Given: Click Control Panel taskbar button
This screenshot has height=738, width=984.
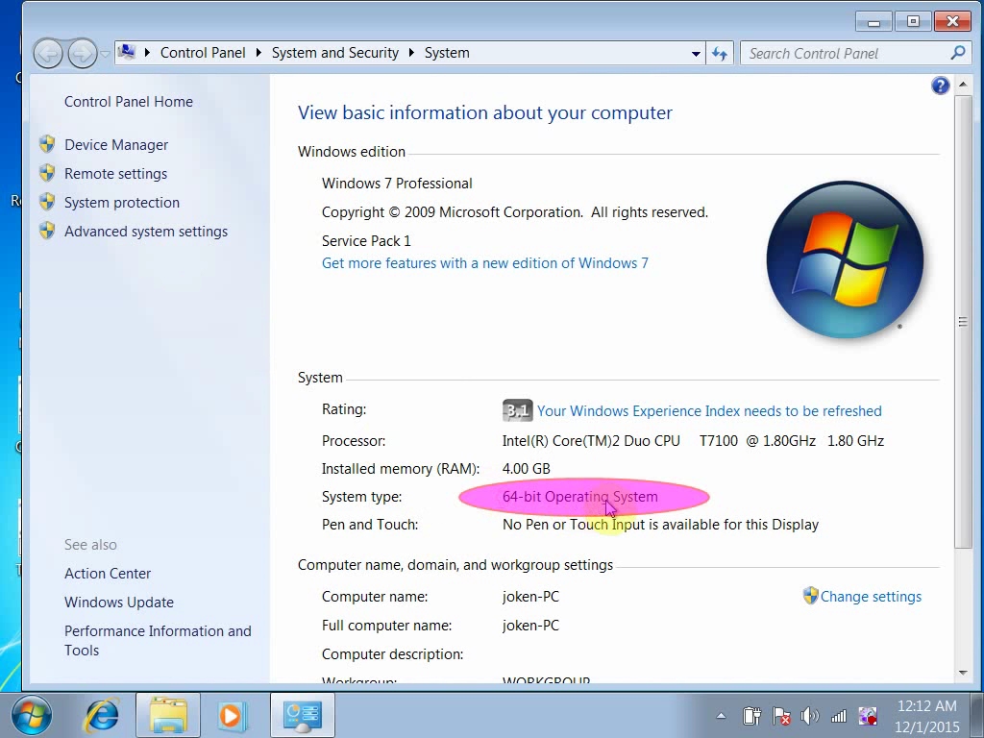Looking at the screenshot, I should click(303, 715).
